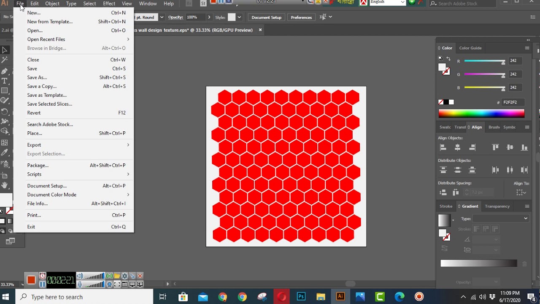Select the Hand tool
Image resolution: width=540 pixels, height=304 pixels.
click(x=5, y=185)
